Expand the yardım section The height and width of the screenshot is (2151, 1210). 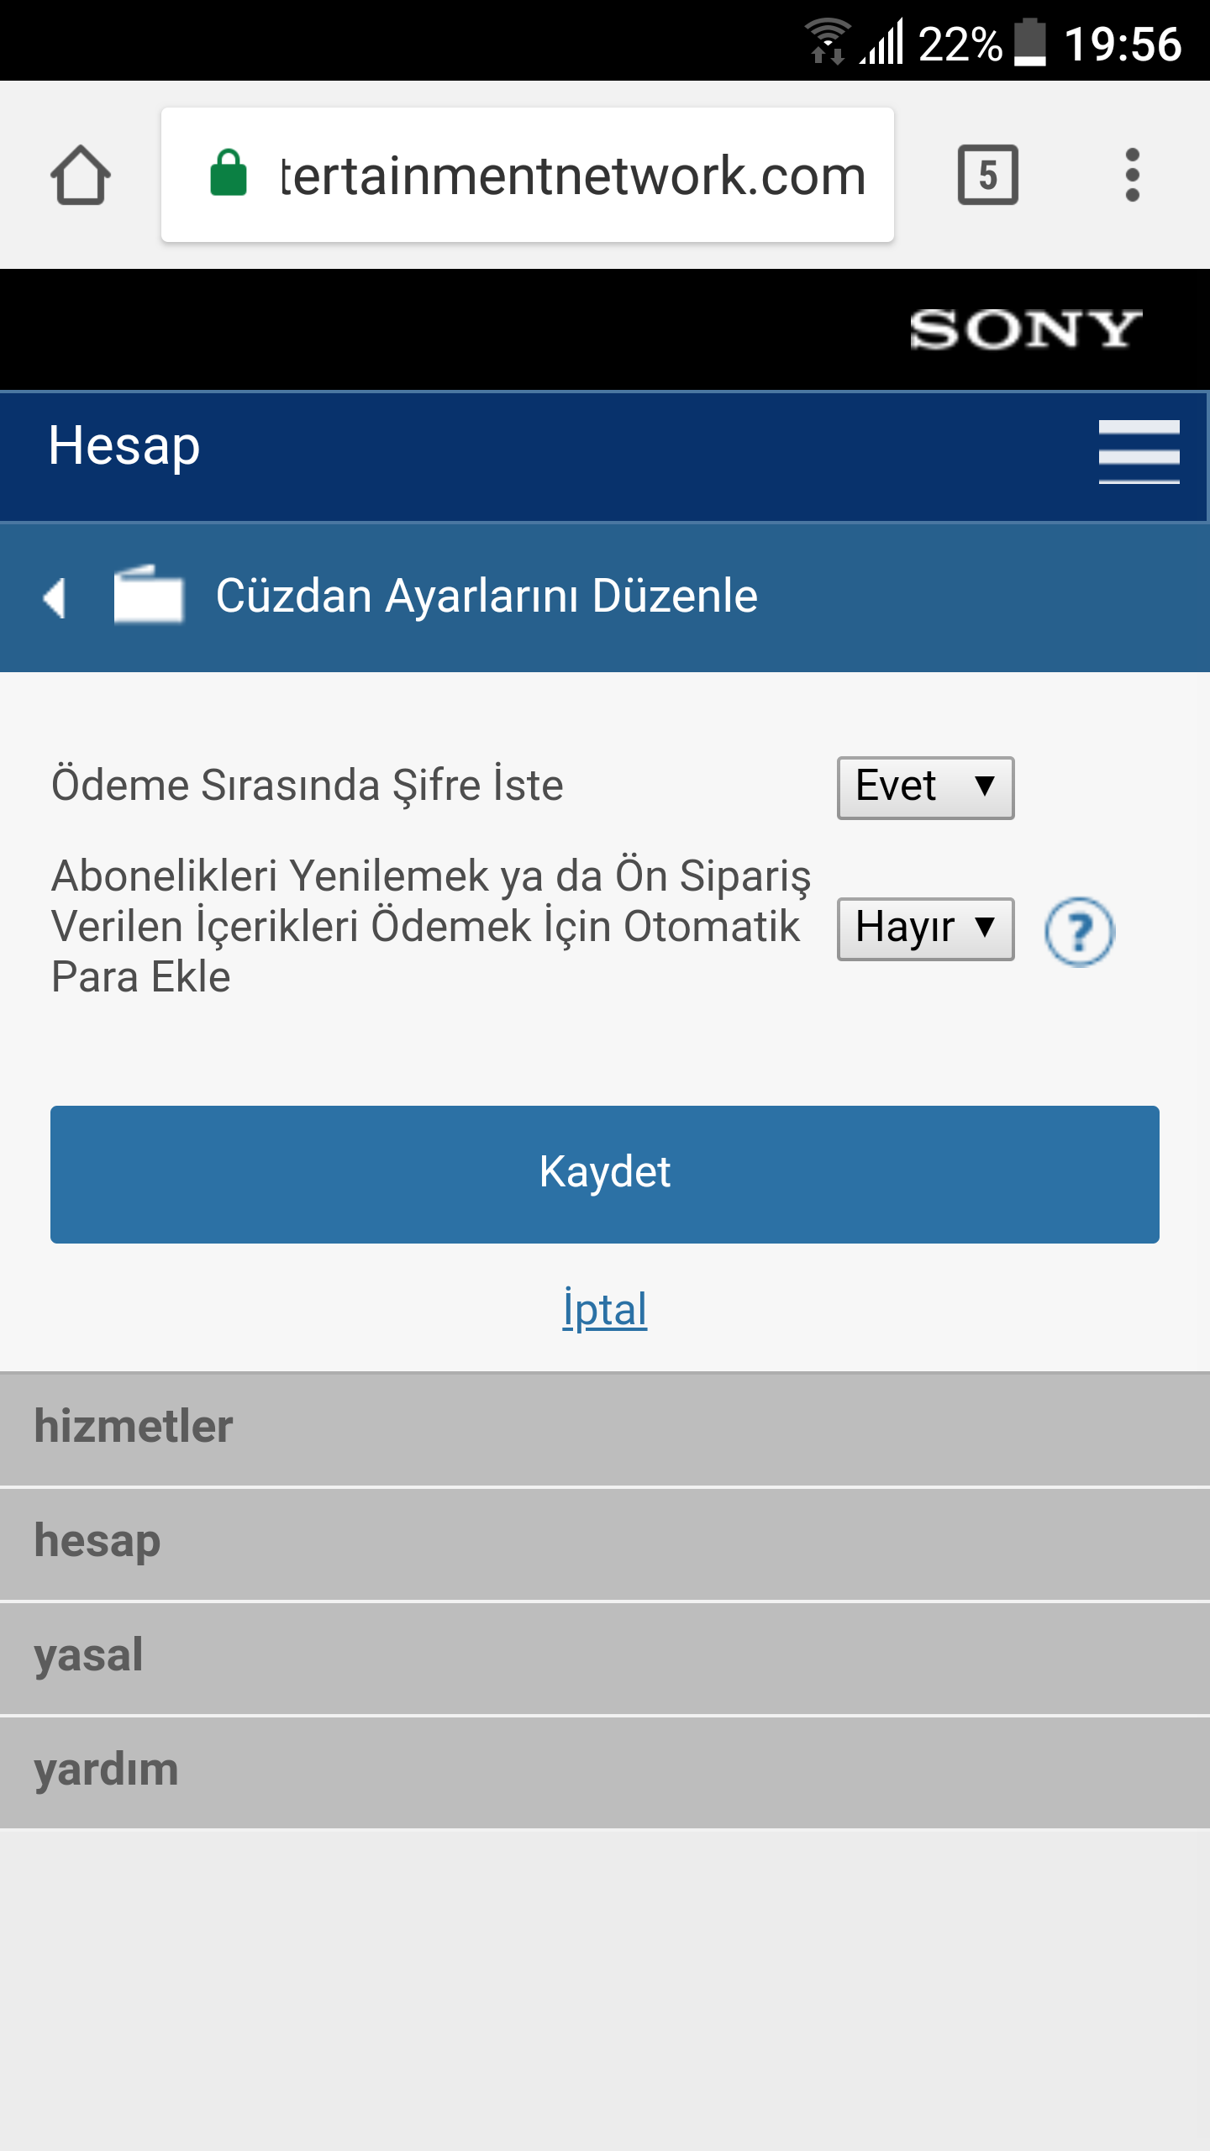click(605, 1772)
